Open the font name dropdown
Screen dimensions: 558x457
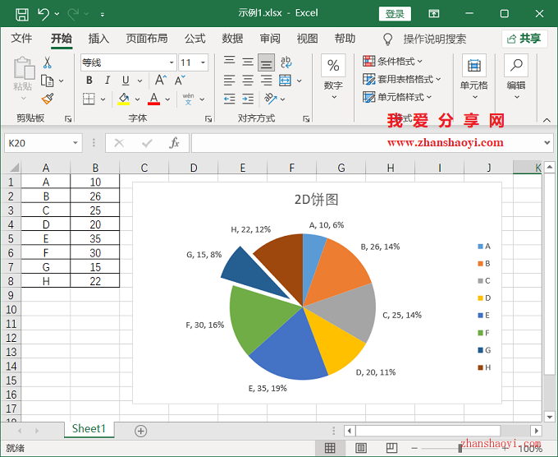coord(172,62)
